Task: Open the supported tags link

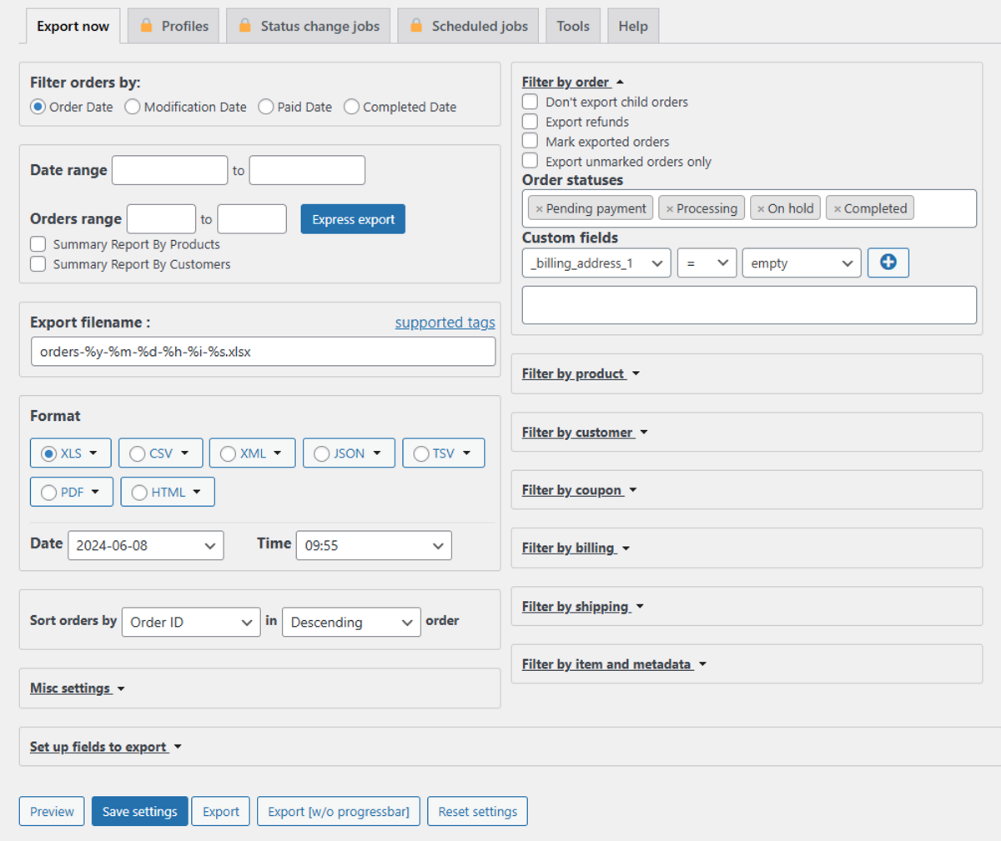Action: 445,323
